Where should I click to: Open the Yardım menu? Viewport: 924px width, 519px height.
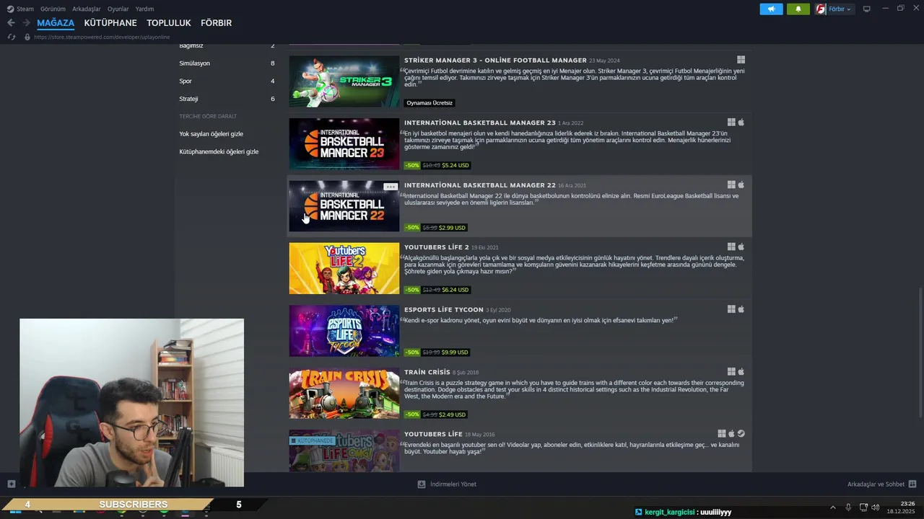point(145,9)
